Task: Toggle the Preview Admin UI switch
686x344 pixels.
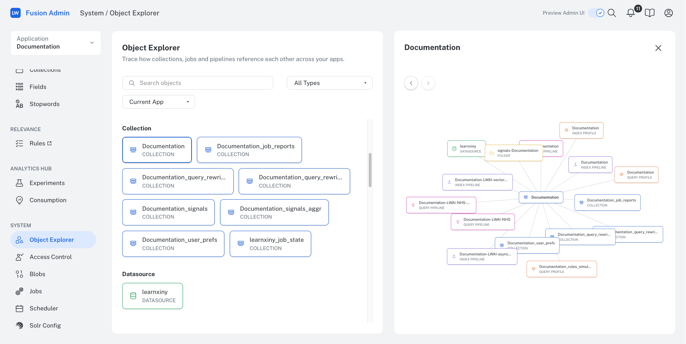Action: (x=596, y=13)
